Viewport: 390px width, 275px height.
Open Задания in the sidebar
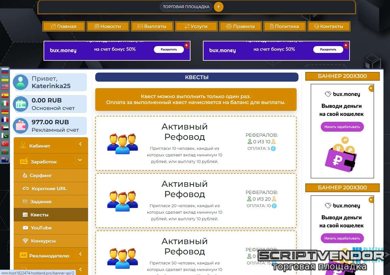[51, 202]
